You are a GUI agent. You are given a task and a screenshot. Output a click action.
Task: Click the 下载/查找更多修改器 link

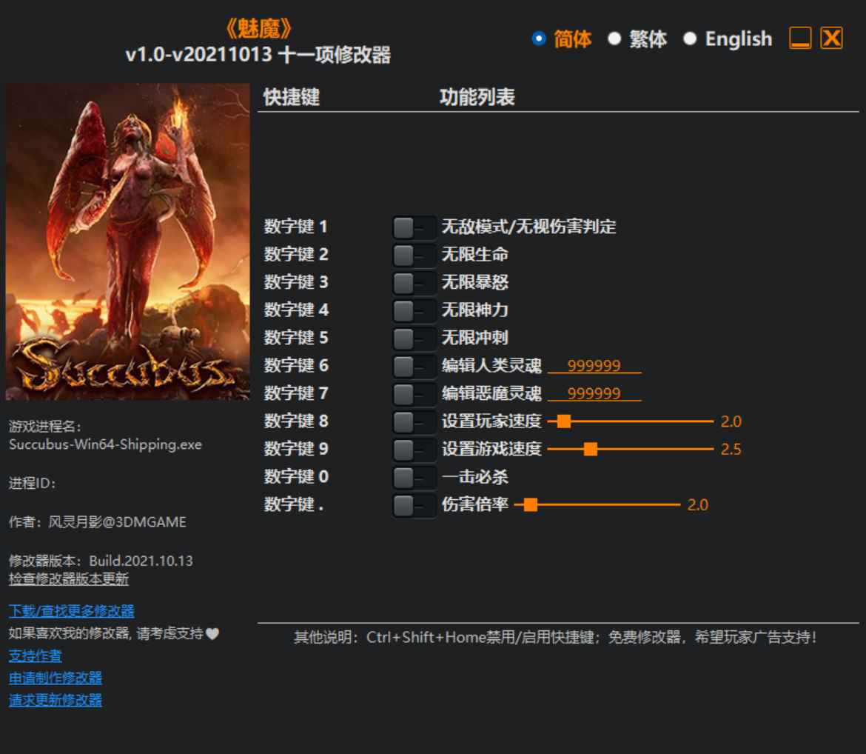click(70, 611)
